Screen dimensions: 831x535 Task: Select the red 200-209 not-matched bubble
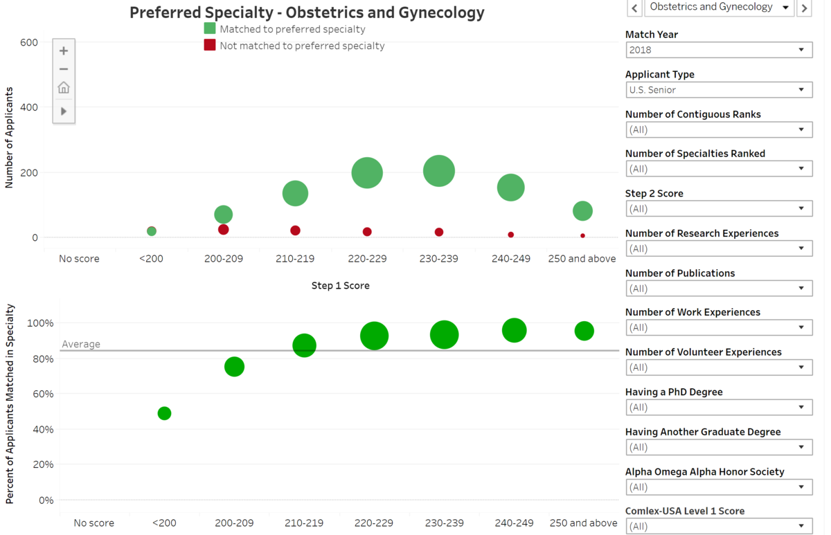[223, 230]
